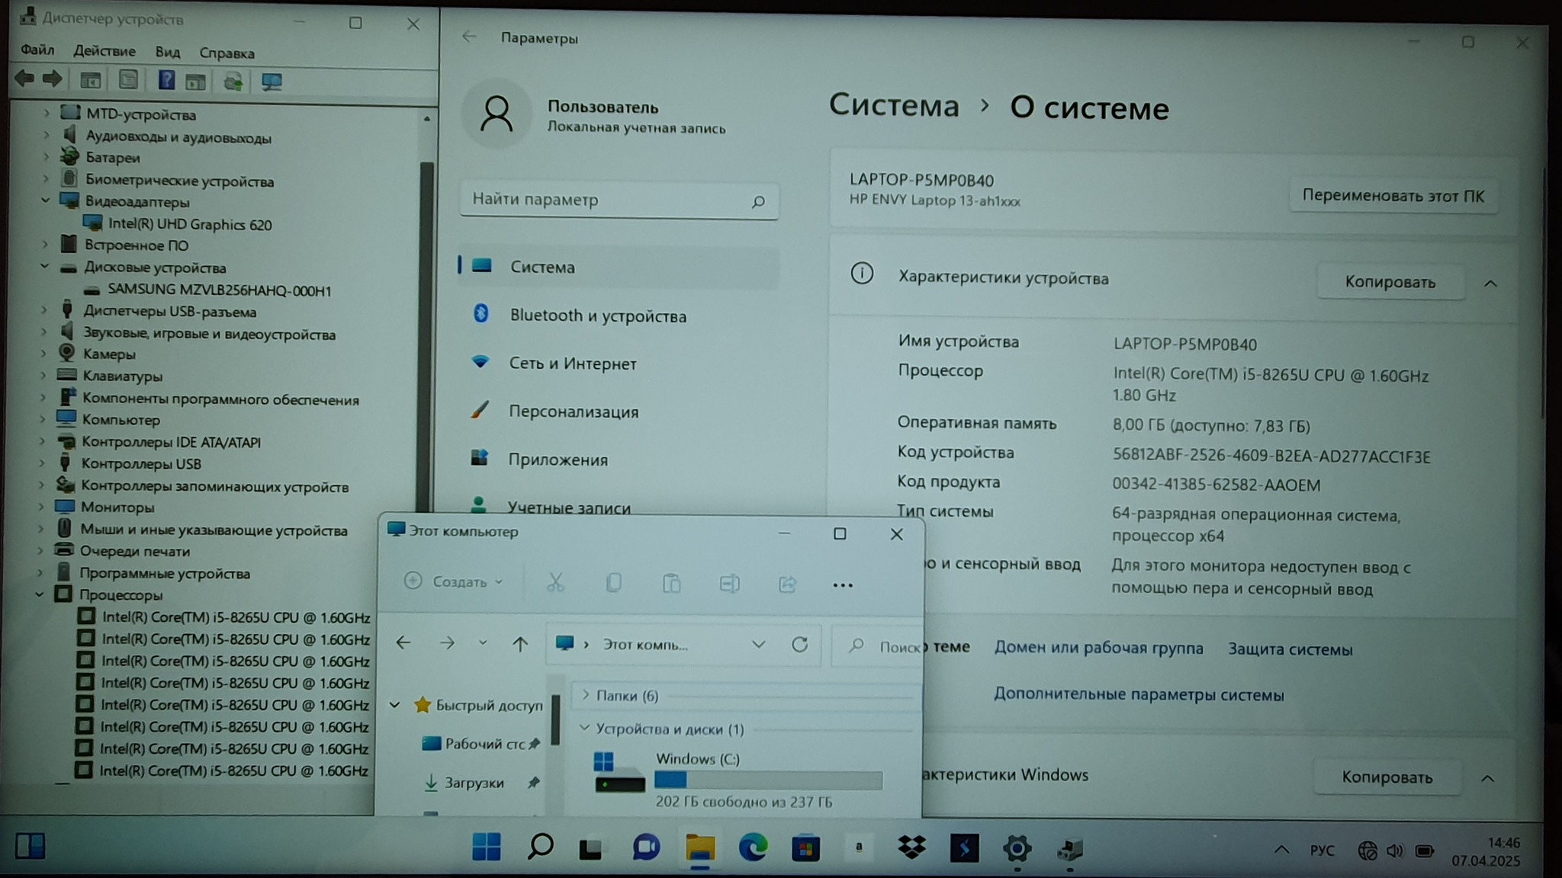This screenshot has width=1562, height=878.
Task: Collapse the Процессоры tree node
Action: [x=40, y=594]
